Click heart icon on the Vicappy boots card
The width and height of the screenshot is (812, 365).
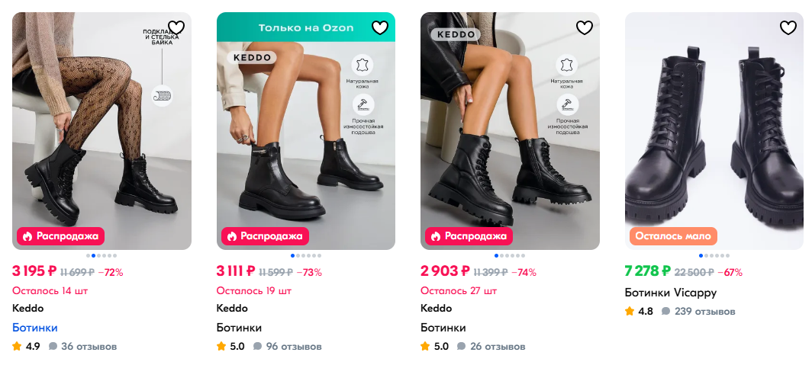[788, 27]
